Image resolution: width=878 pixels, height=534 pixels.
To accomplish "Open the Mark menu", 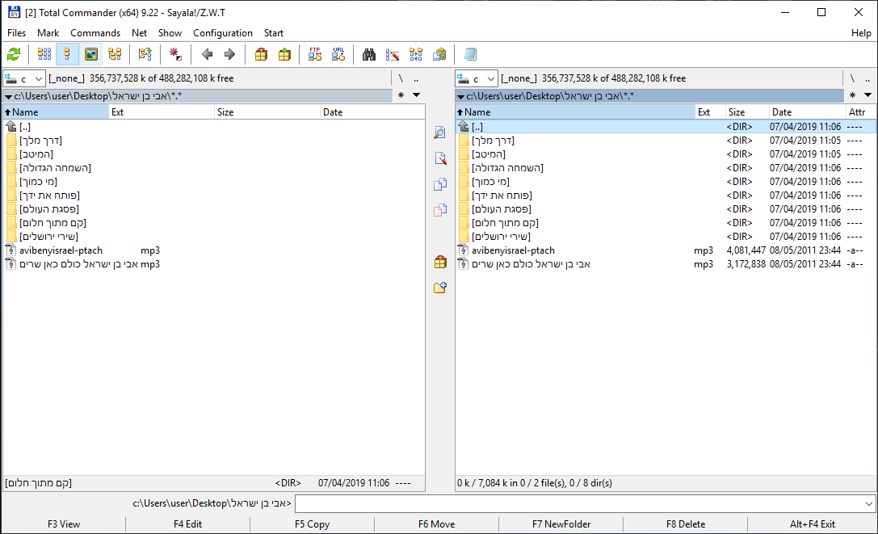I will (48, 33).
